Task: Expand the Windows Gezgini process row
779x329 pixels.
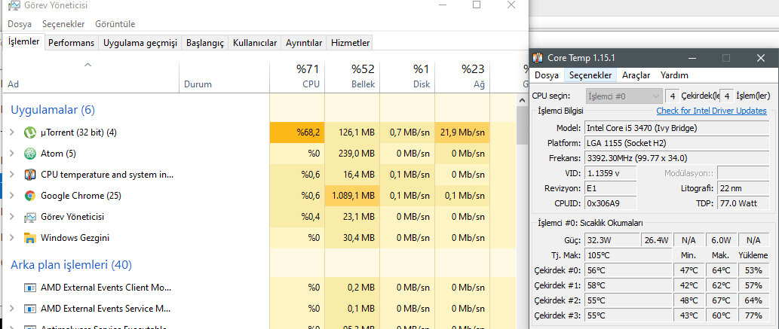Action: (12, 238)
